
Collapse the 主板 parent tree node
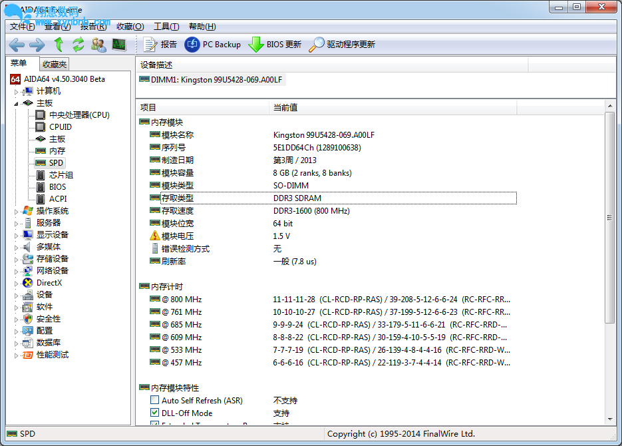pos(16,104)
